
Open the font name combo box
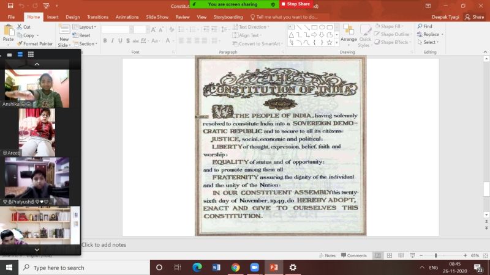coord(116,28)
